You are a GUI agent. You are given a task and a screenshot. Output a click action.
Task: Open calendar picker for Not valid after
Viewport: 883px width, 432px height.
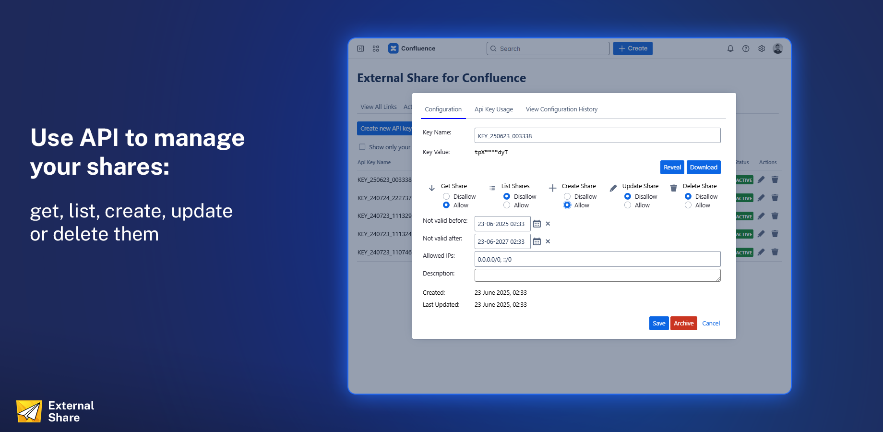coord(537,241)
